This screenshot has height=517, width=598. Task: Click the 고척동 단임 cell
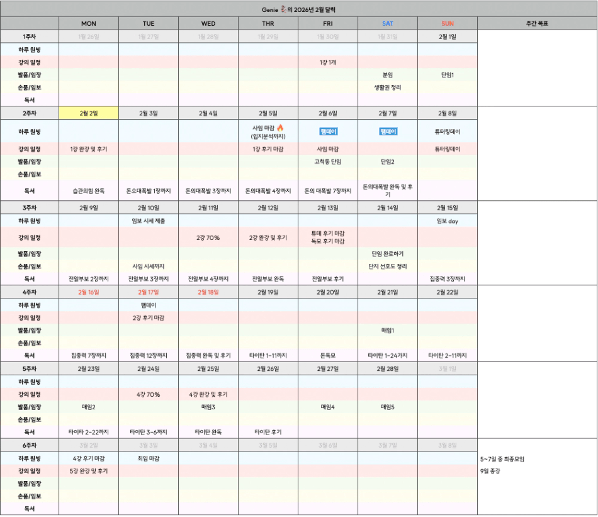tap(327, 161)
